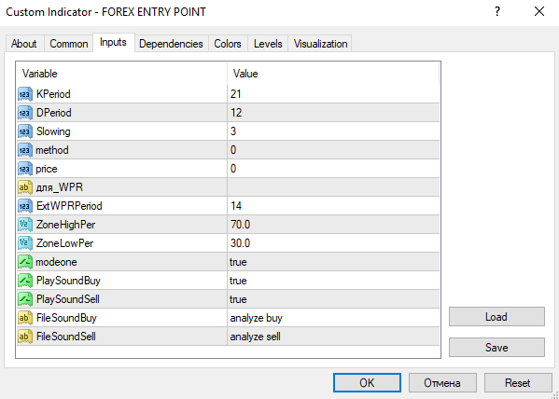The height and width of the screenshot is (399, 559).
Task: Click the price variable name
Action: pos(47,169)
